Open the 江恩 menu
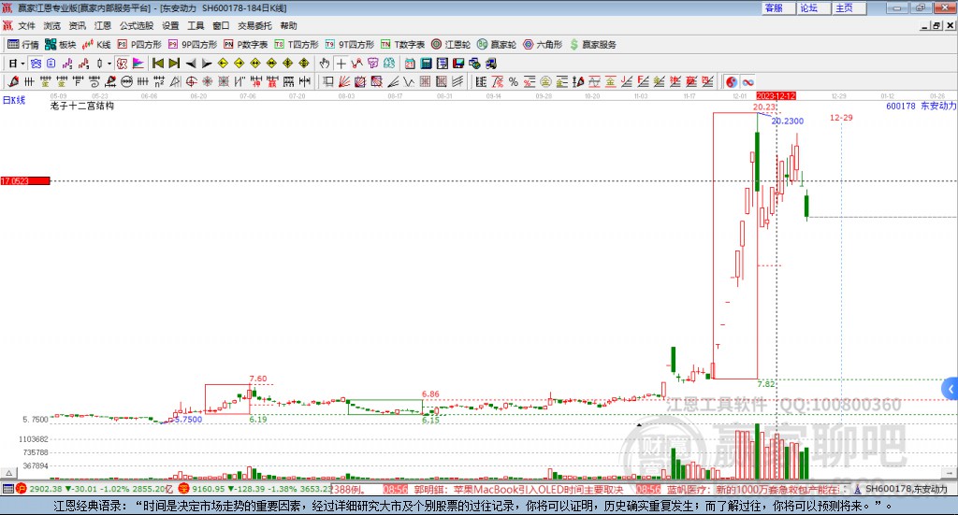958x515 pixels. coord(103,26)
